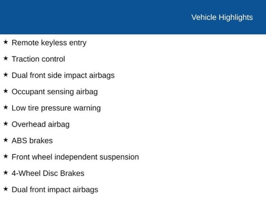Select Dual front side impact airbags text
The width and height of the screenshot is (266, 199).
tap(63, 75)
